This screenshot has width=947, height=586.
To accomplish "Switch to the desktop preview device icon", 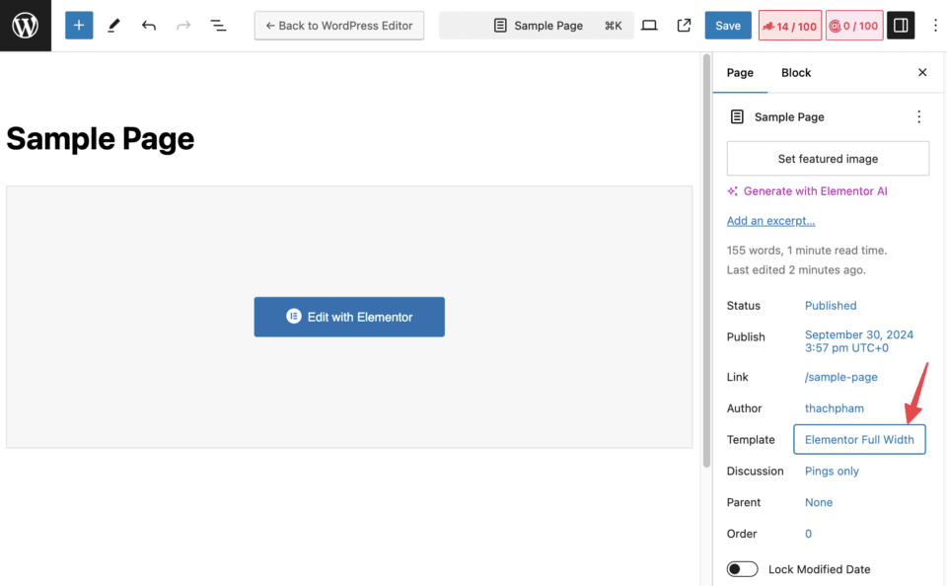I will click(x=649, y=26).
